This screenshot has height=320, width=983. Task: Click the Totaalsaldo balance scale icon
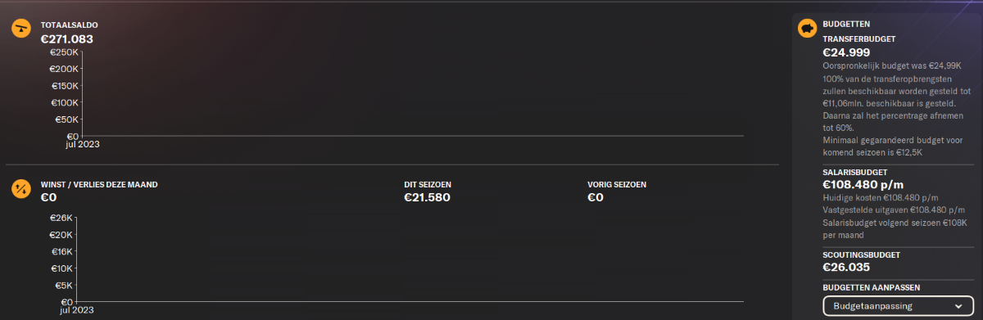[x=21, y=29]
